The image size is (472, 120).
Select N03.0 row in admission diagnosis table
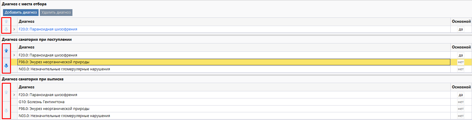click(64, 69)
